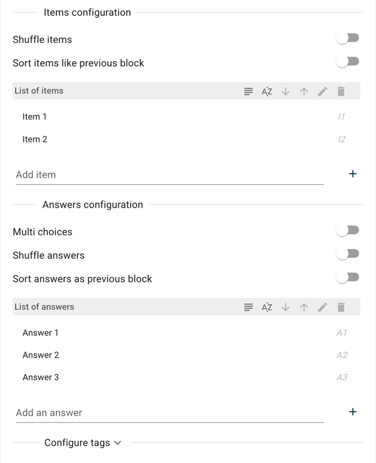Sort answers alphabetically with A-Z icon

pos(267,307)
